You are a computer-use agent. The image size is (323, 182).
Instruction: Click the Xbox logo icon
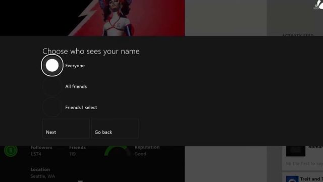tap(318, 5)
